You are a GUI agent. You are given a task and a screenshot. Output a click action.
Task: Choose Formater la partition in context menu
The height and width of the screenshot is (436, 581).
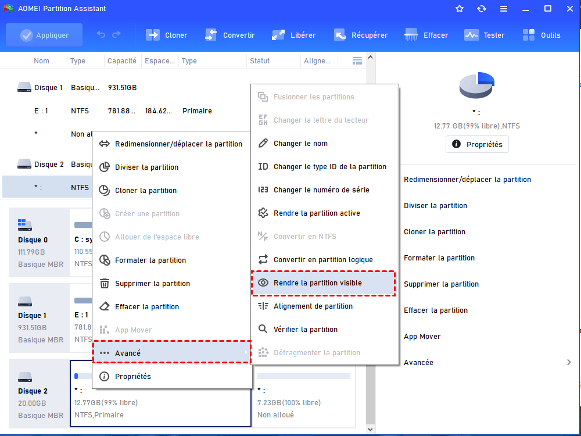173,260
